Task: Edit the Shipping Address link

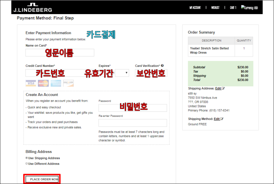Action: pos(218,88)
